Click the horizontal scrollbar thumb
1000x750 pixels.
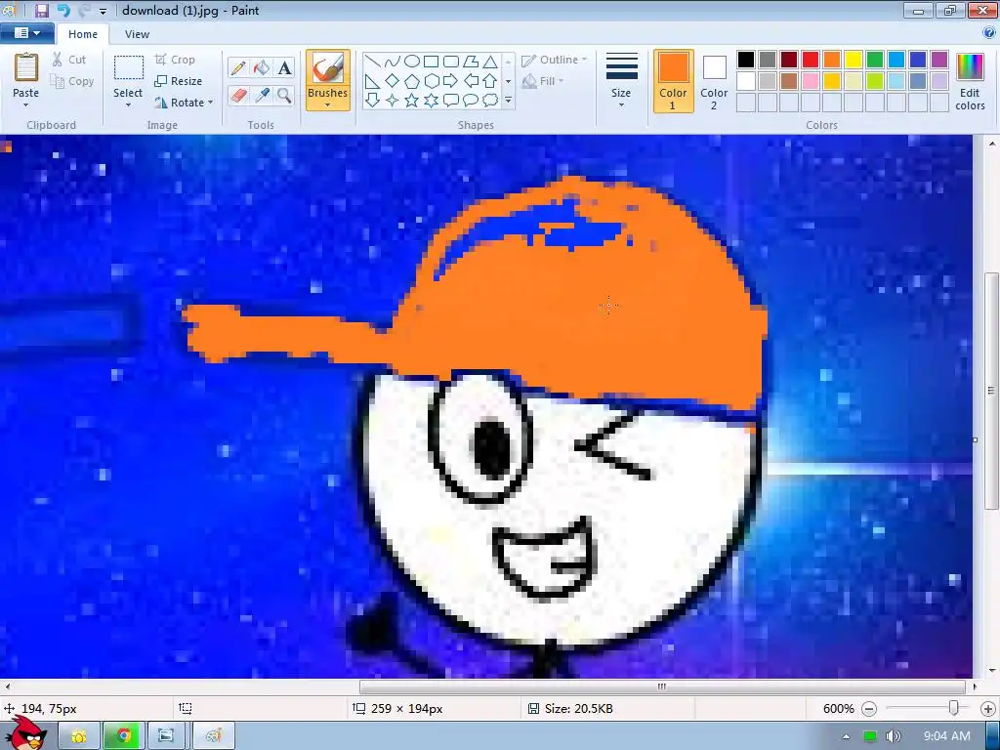pyautogui.click(x=662, y=687)
